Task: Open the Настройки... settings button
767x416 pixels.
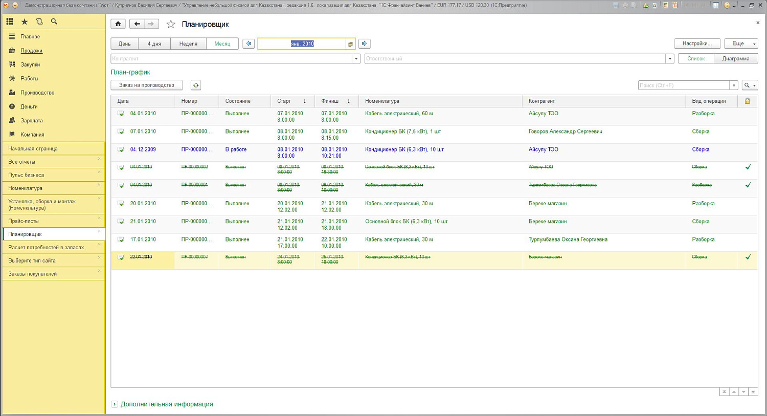Action: tap(696, 43)
